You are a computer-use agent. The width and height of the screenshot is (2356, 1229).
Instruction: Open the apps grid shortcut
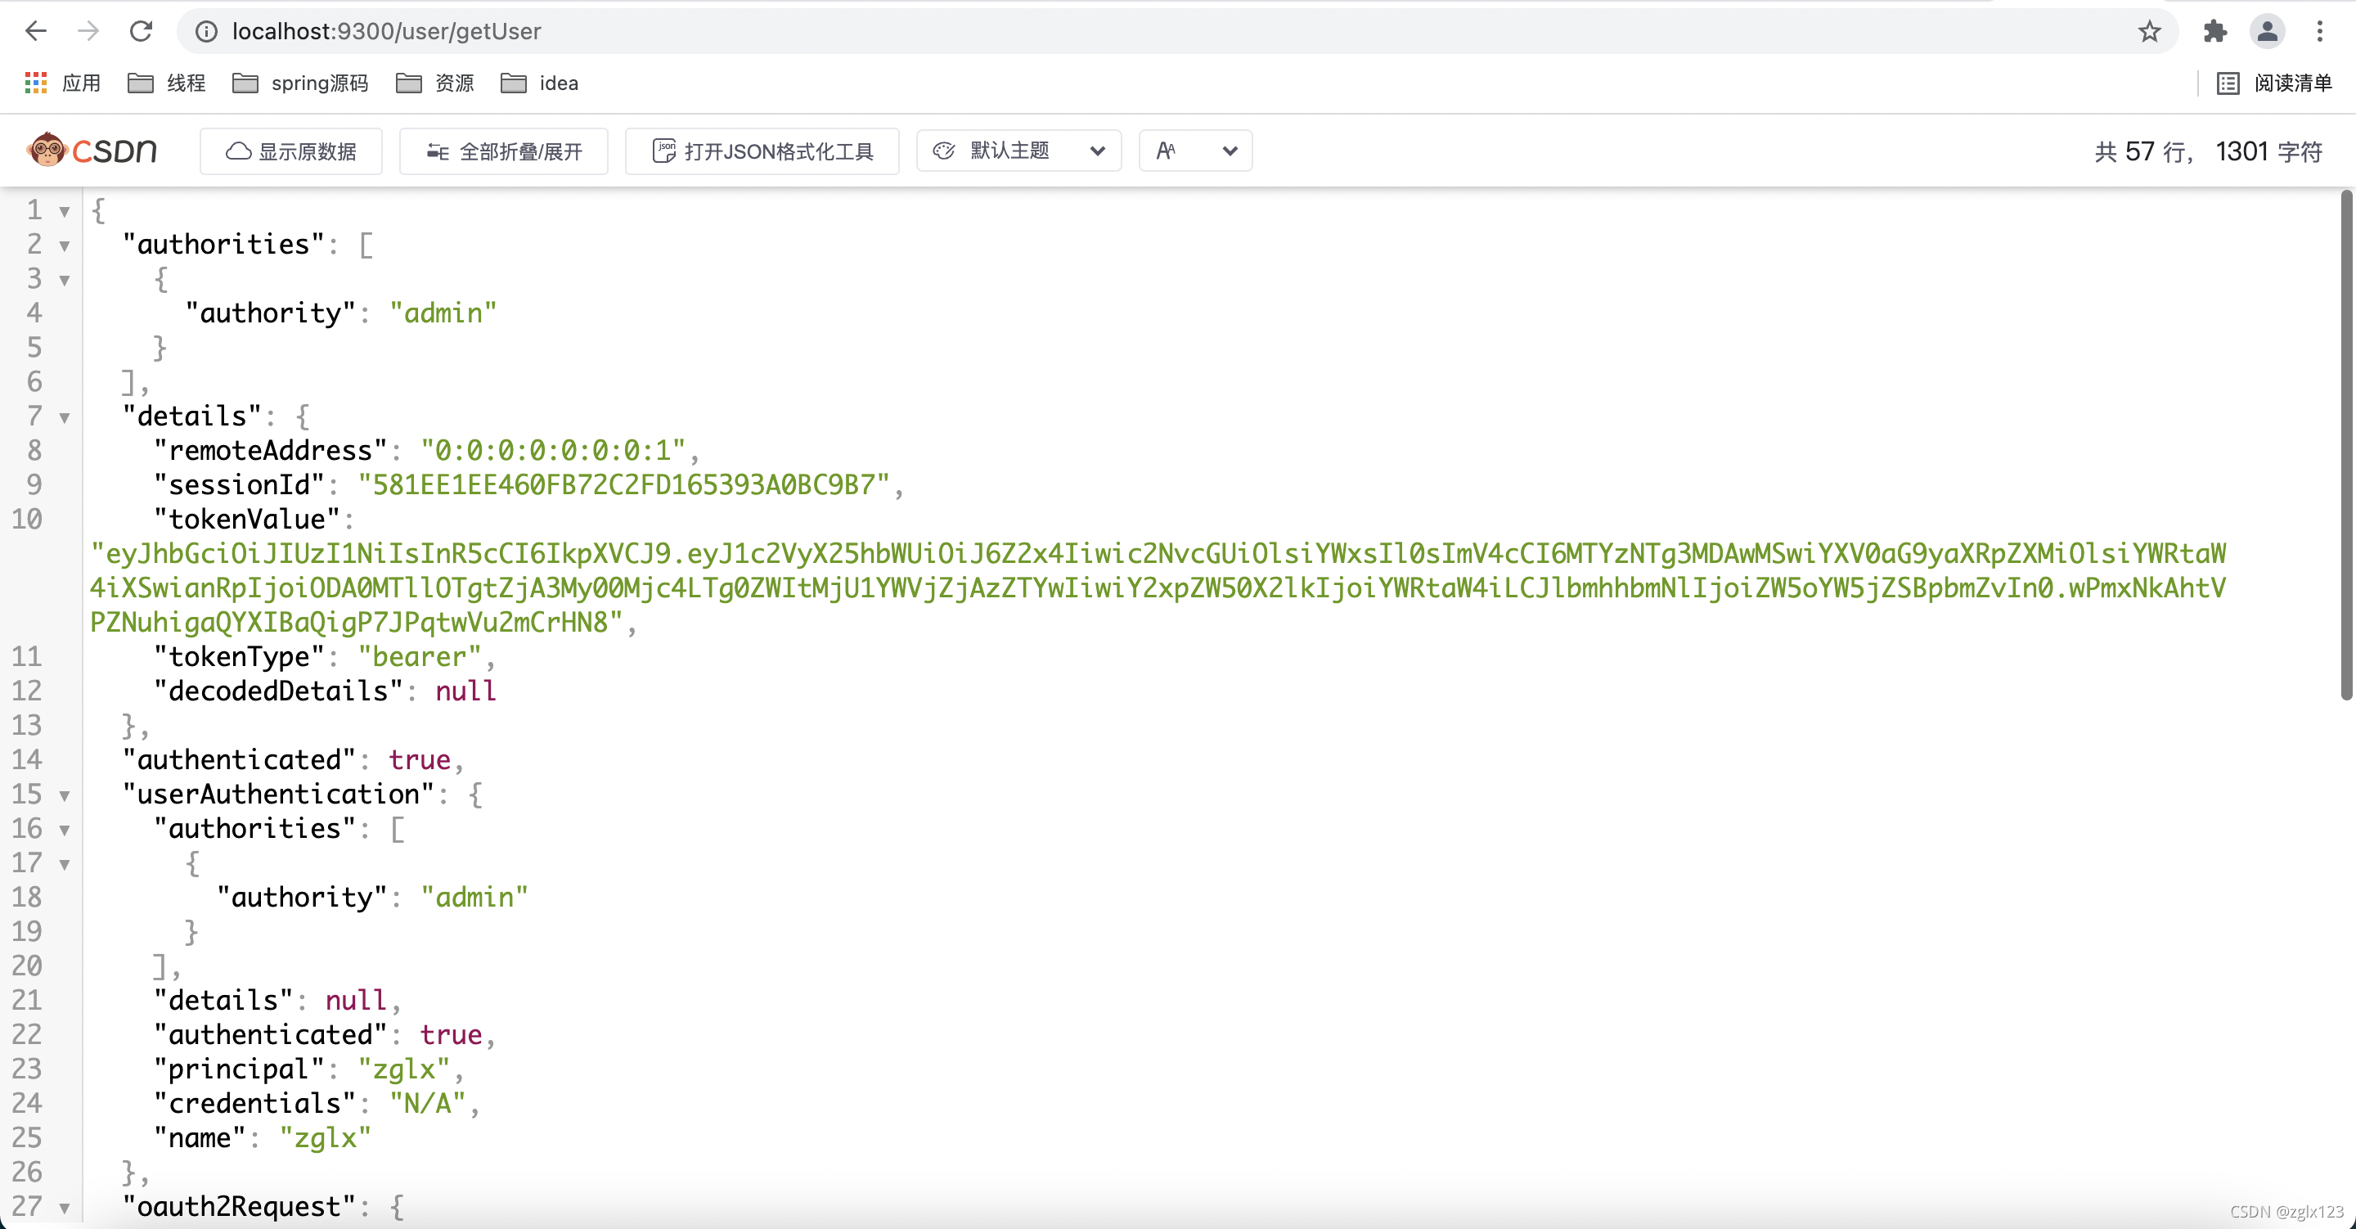point(62,83)
